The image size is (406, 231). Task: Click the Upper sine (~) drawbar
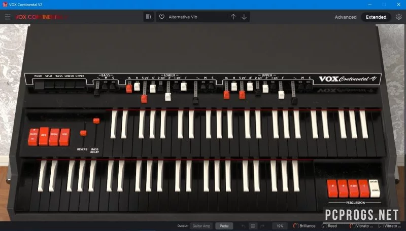294,100
